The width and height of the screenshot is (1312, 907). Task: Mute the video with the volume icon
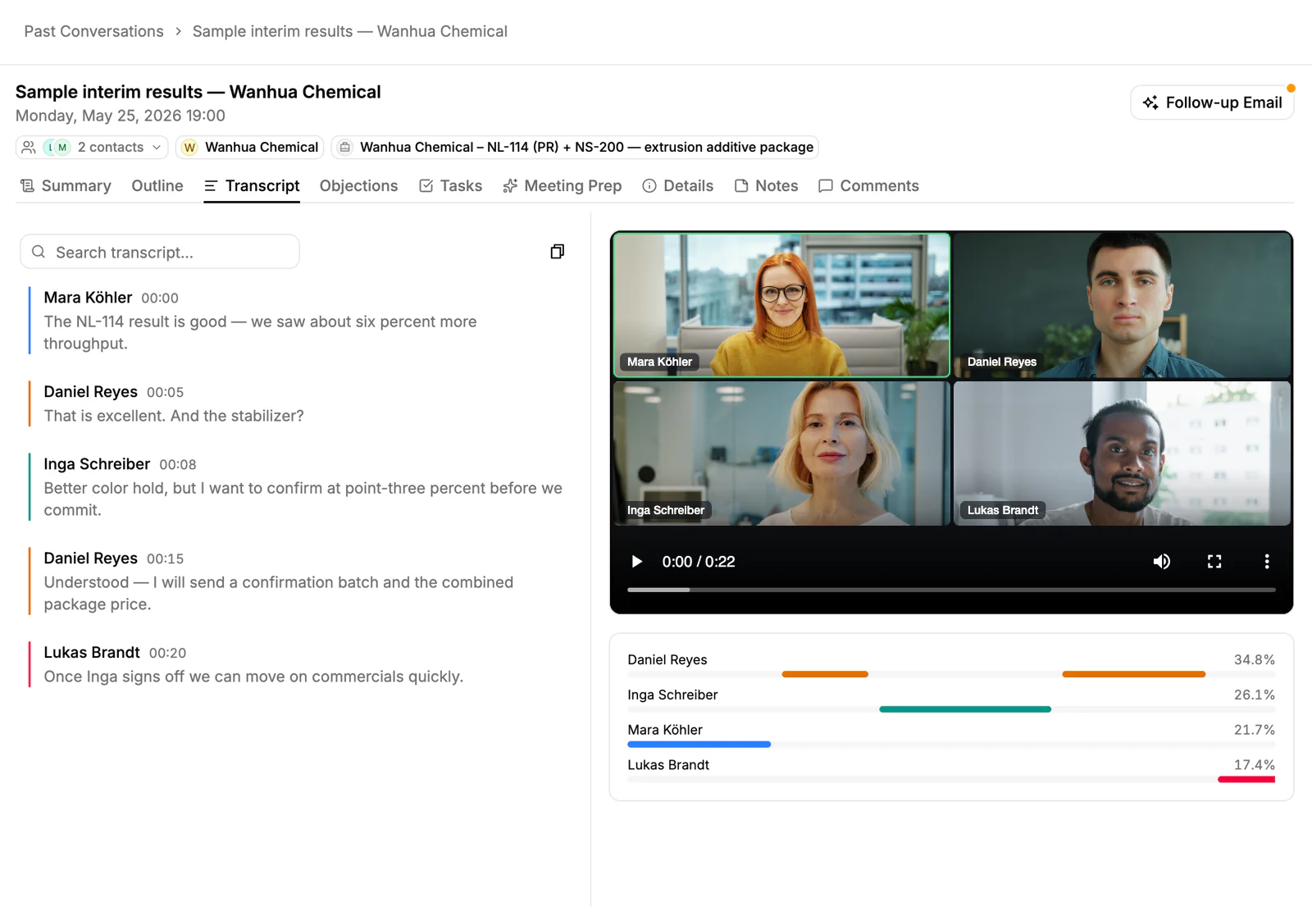pyautogui.click(x=1162, y=562)
